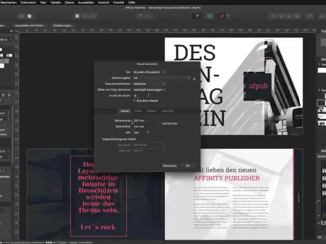The width and height of the screenshot is (326, 244).
Task: Open the Hilfe menu
Action: (132, 3)
